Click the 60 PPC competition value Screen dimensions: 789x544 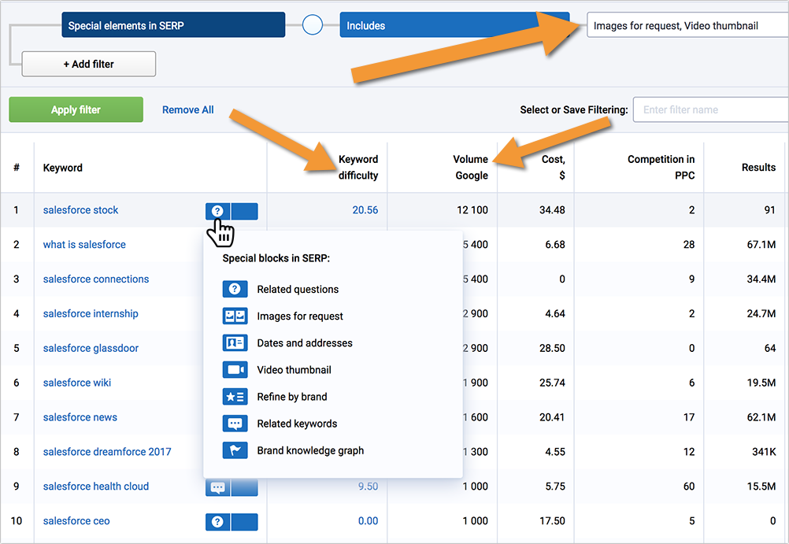(x=689, y=486)
